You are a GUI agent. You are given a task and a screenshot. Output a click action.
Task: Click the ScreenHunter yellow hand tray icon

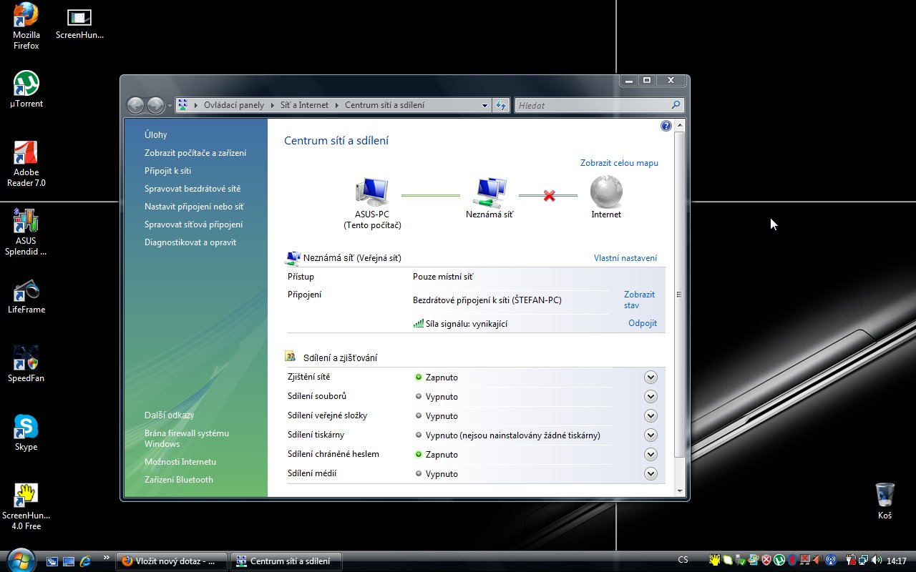(x=715, y=561)
